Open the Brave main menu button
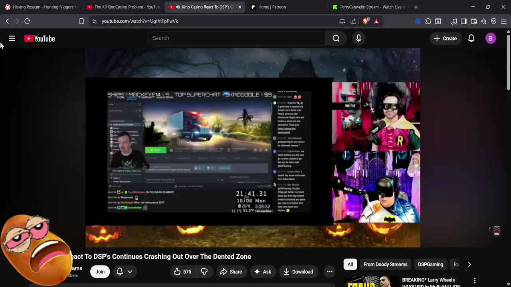This screenshot has width=511, height=287. tap(503, 21)
